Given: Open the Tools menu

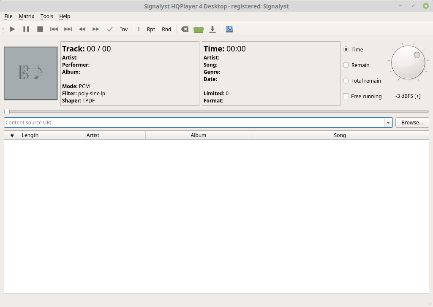Looking at the screenshot, I should [x=47, y=16].
